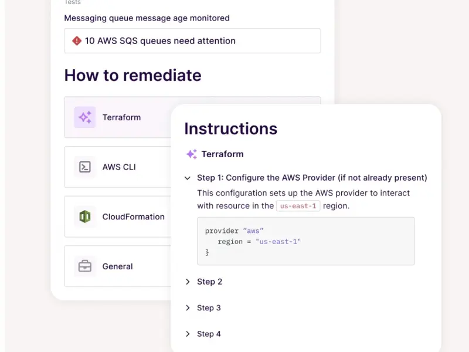Select the AWS CLI remediation option
This screenshot has width=469, height=352.
119,167
